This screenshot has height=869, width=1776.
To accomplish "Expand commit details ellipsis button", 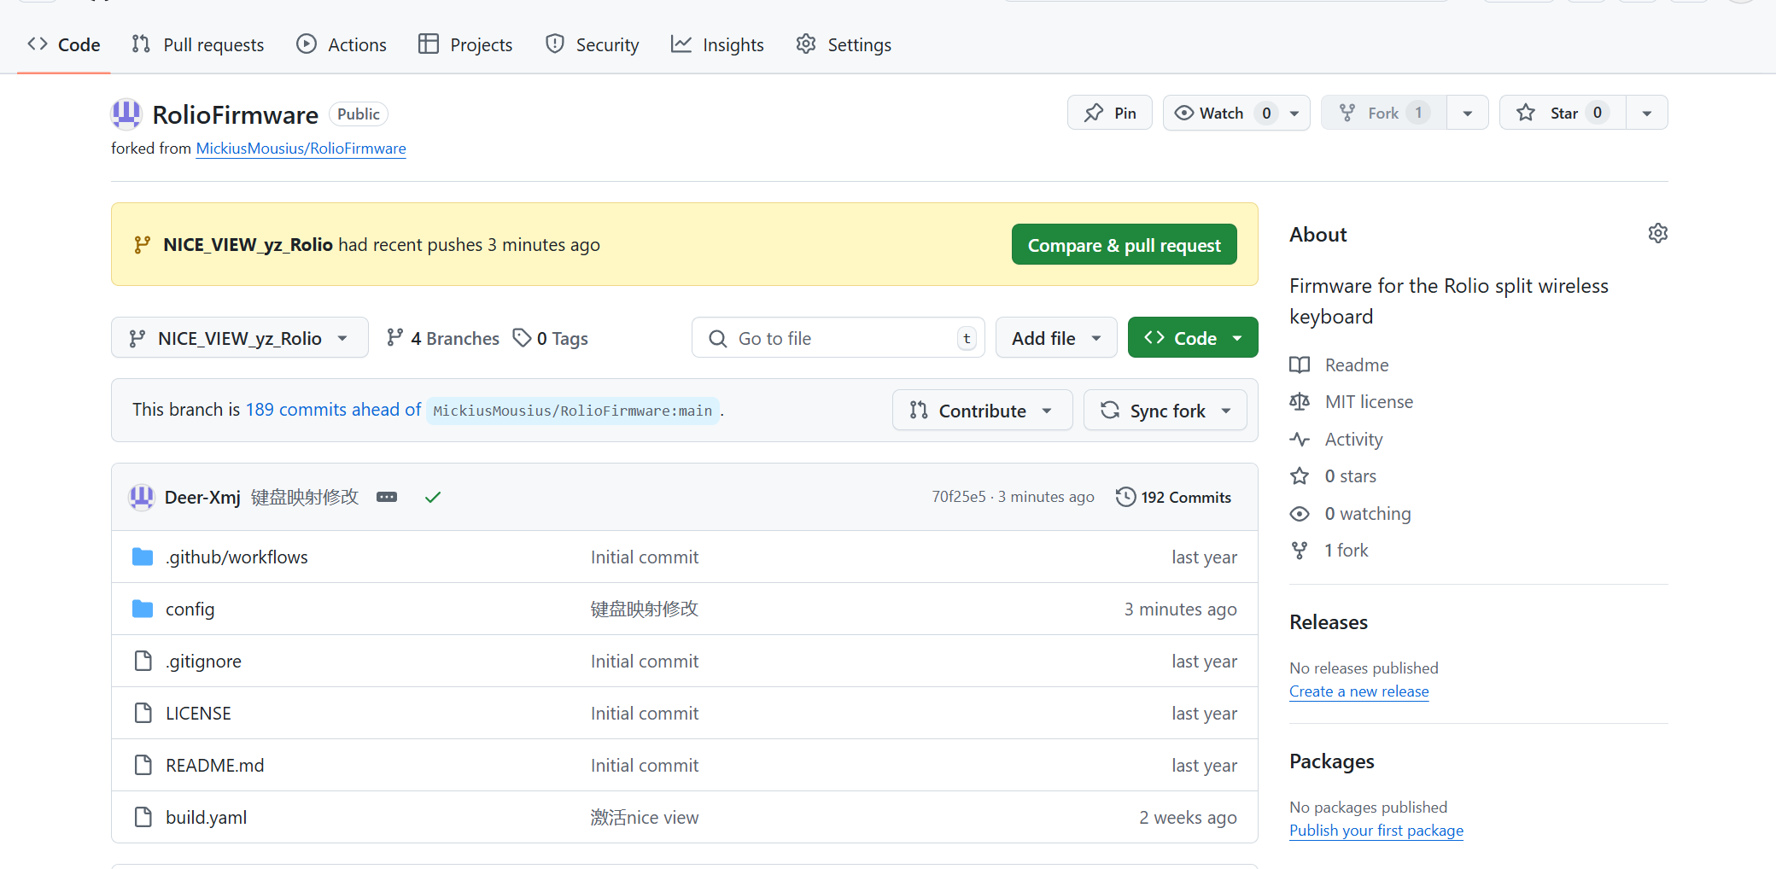I will coord(387,497).
